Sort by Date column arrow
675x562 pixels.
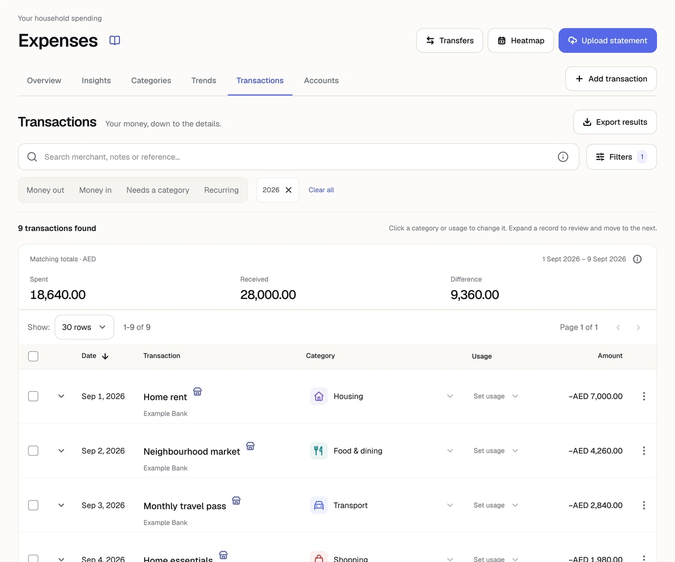(105, 356)
